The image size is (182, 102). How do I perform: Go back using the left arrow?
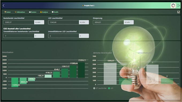(3, 6)
